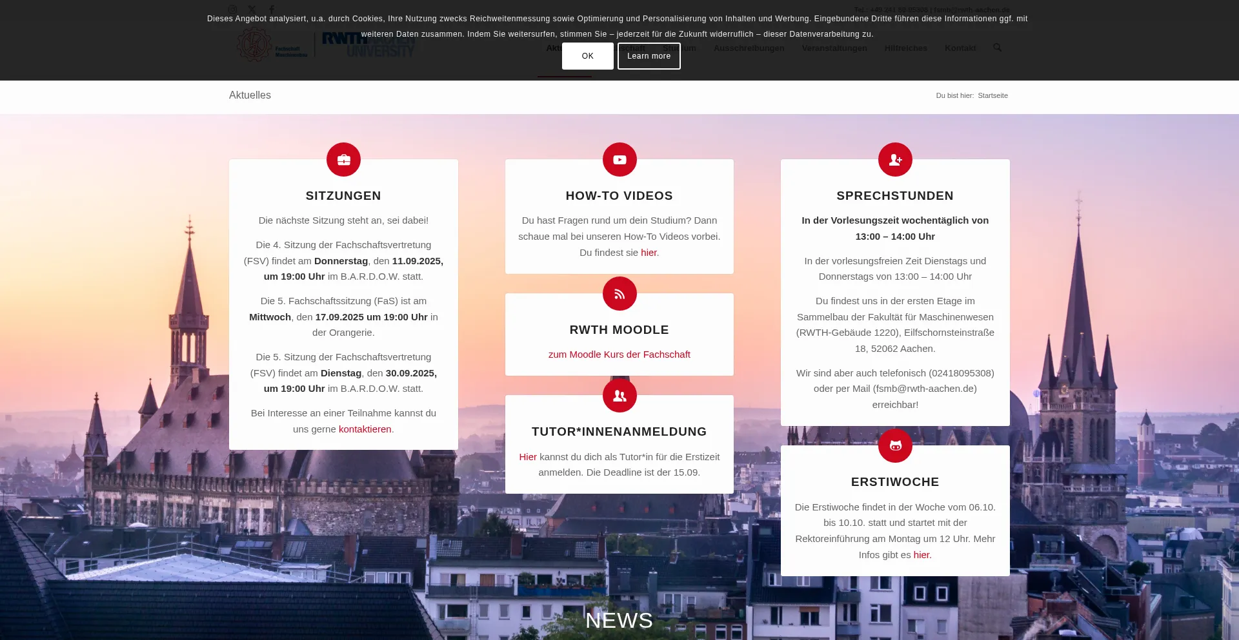The height and width of the screenshot is (640, 1239).
Task: Go to Startseite breadcrumb
Action: pyautogui.click(x=992, y=95)
